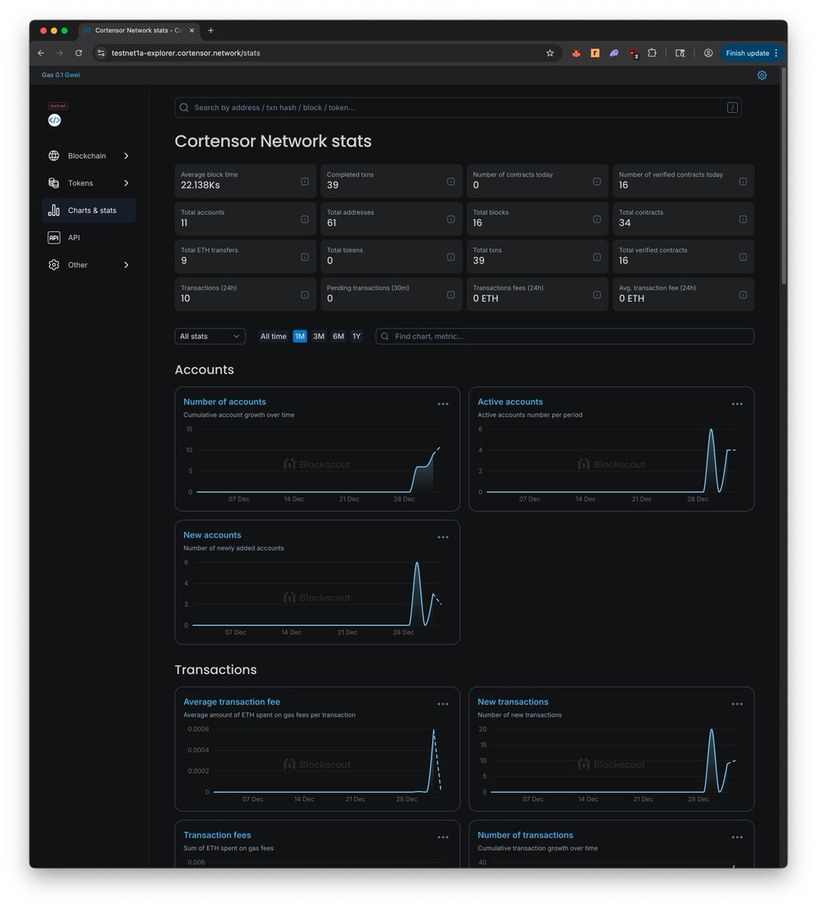Focus the search by address field
This screenshot has height=907, width=817.
(x=458, y=107)
